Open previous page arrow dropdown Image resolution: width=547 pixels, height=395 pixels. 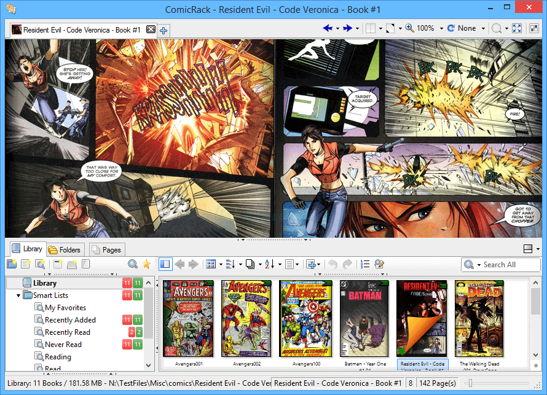(x=337, y=29)
